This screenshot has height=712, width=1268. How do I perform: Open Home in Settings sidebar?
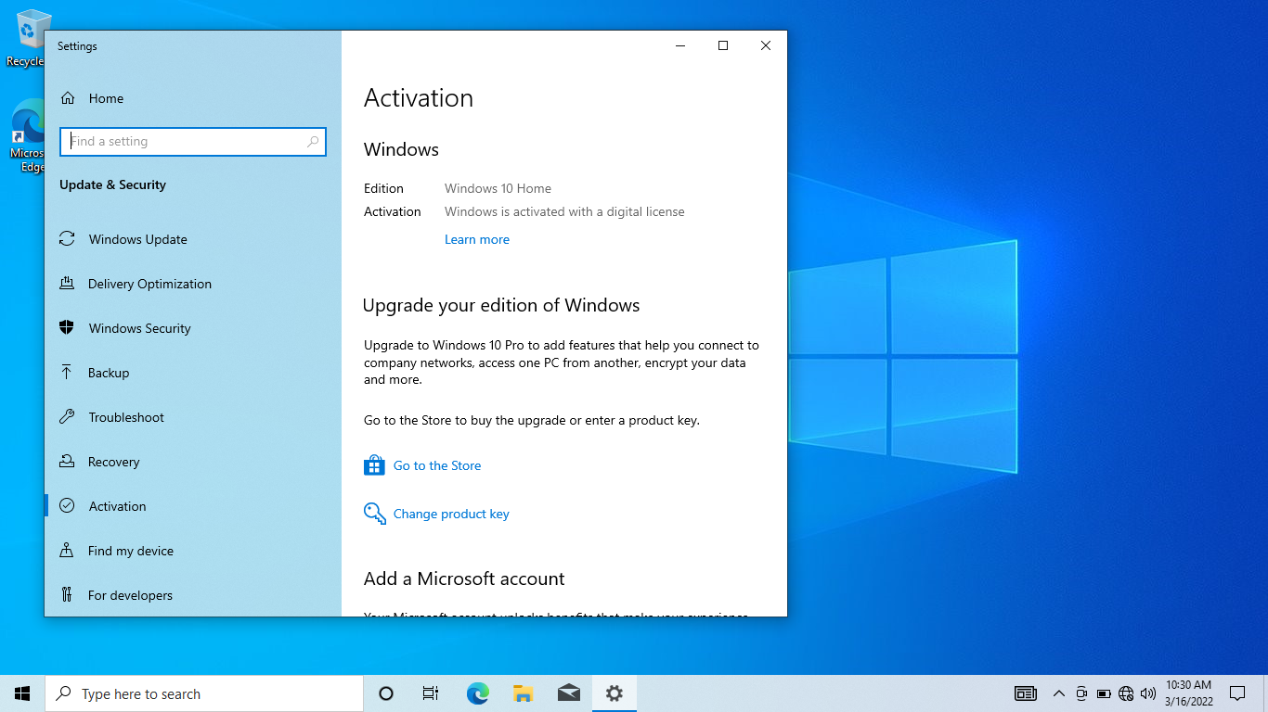[193, 98]
